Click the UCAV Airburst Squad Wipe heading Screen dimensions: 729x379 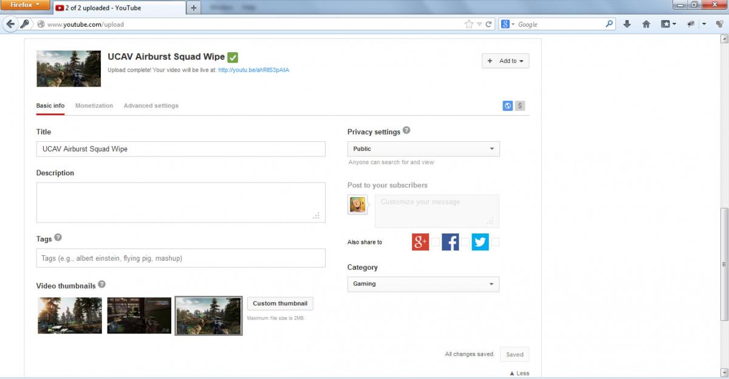coord(166,56)
